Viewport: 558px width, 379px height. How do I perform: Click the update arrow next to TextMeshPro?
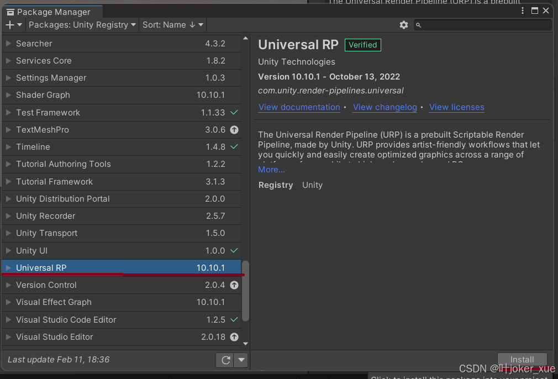coord(234,129)
